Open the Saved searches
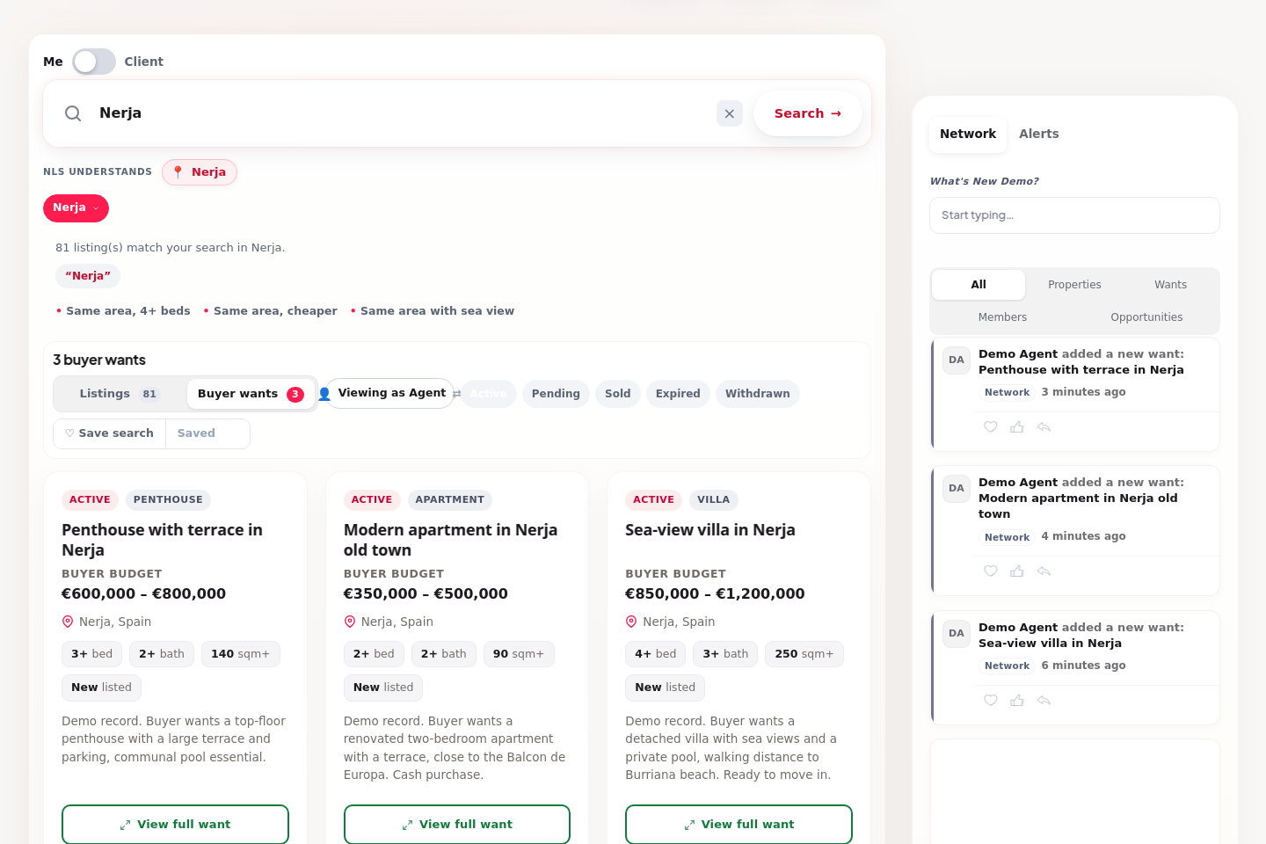This screenshot has height=844, width=1266. pyautogui.click(x=207, y=433)
